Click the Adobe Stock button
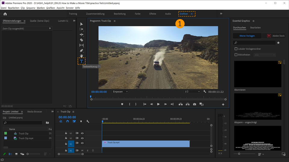 point(276,36)
